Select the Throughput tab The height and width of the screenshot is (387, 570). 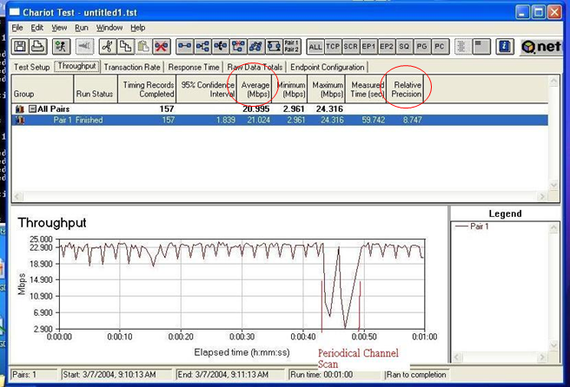[x=77, y=66]
